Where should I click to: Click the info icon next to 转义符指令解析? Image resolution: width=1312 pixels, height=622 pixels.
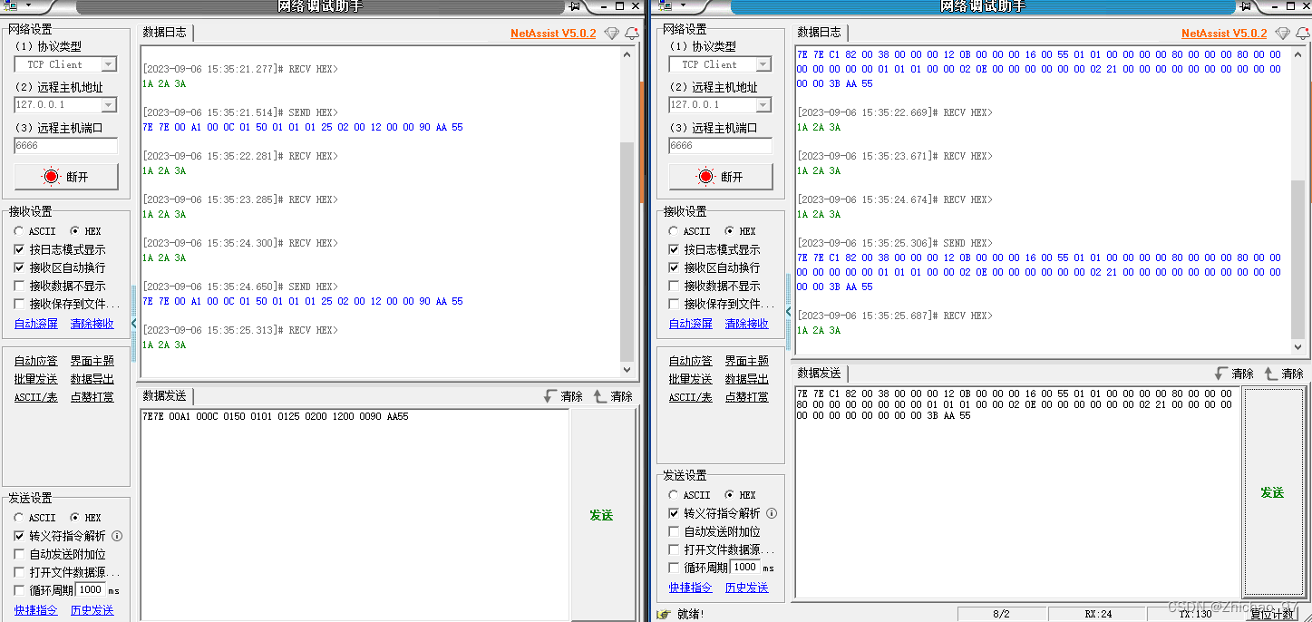click(x=116, y=536)
